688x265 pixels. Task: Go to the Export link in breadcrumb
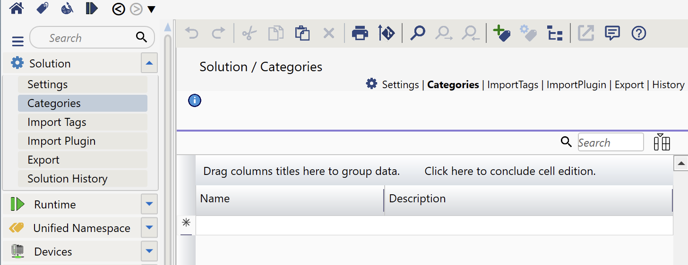[x=629, y=85]
